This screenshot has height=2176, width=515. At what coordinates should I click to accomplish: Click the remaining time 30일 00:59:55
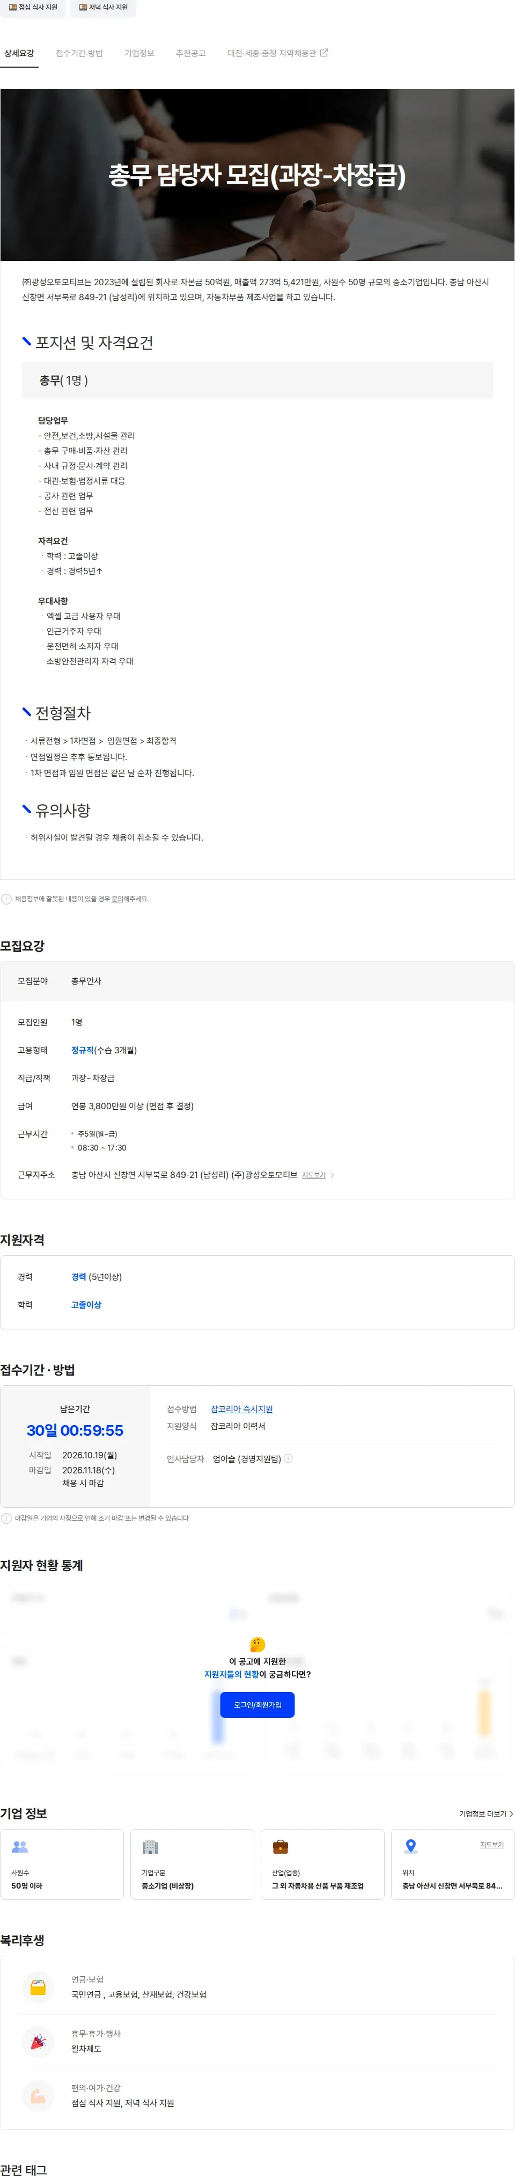tap(75, 1430)
